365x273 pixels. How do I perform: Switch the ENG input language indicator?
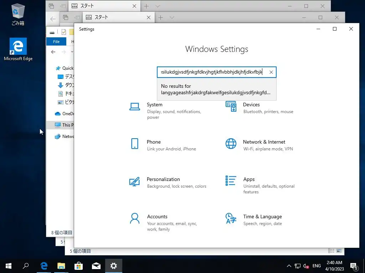click(317, 266)
